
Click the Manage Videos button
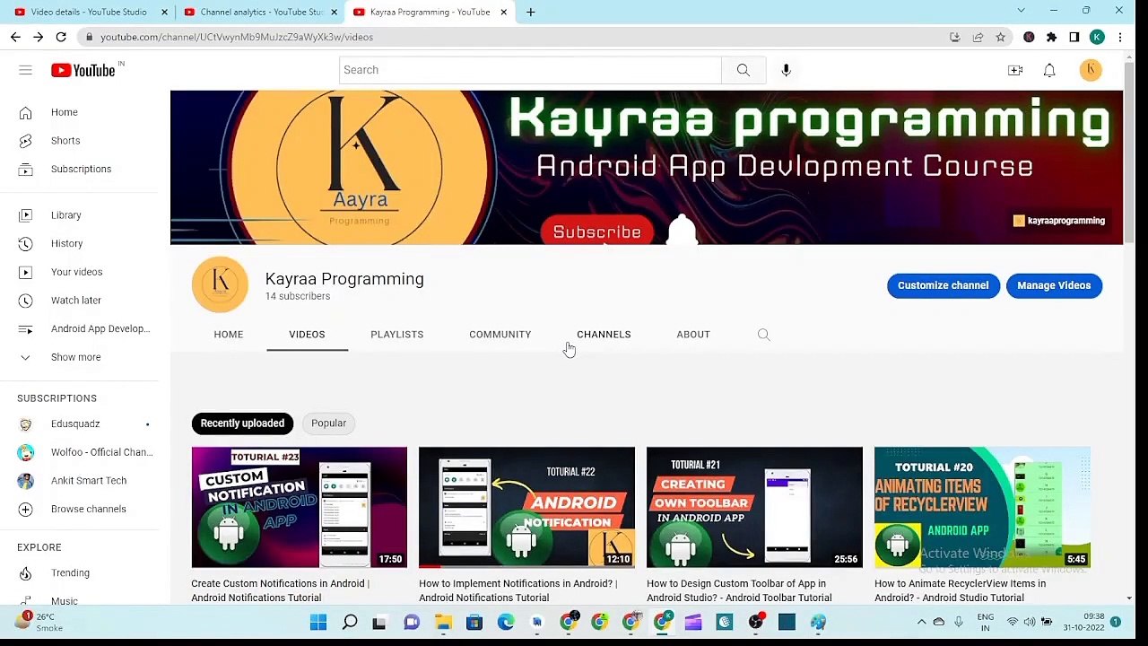(x=1054, y=285)
